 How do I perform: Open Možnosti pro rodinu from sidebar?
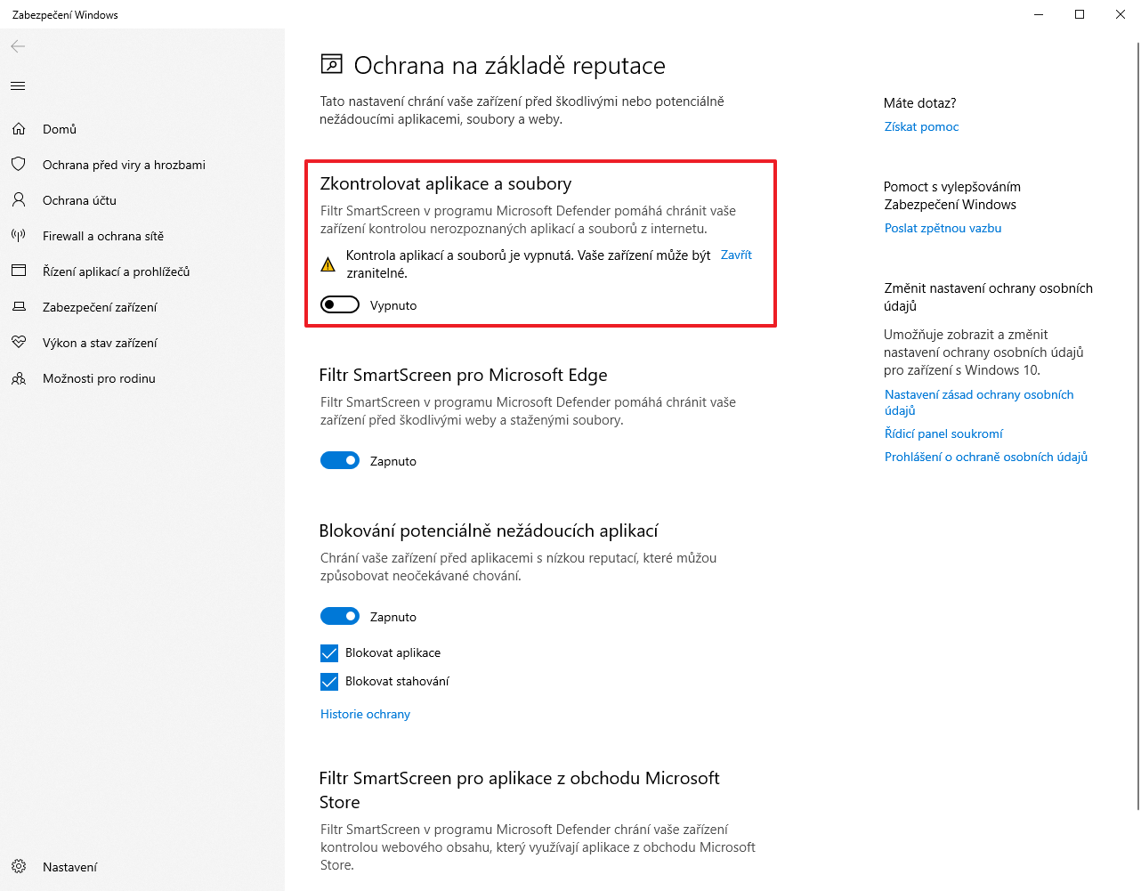pyautogui.click(x=18, y=378)
